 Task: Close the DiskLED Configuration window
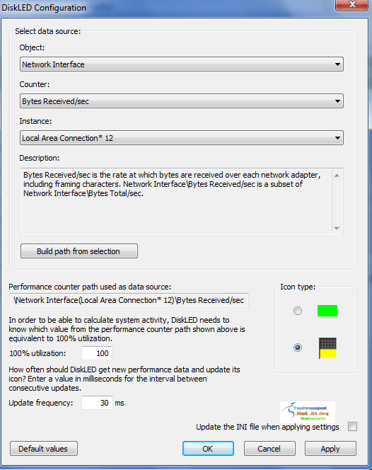[x=351, y=5]
